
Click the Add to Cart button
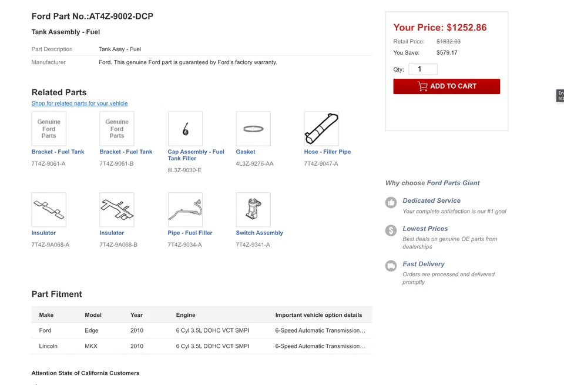446,86
